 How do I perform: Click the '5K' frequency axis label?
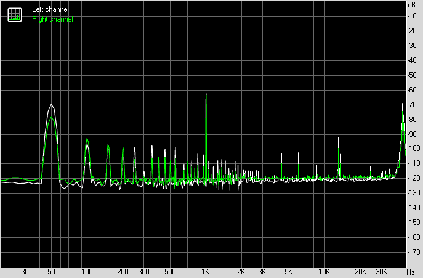click(x=288, y=271)
